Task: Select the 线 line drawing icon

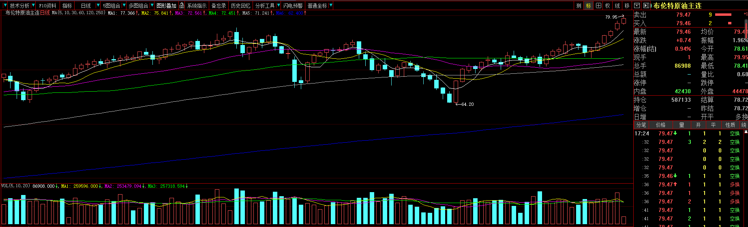Action: (x=617, y=6)
